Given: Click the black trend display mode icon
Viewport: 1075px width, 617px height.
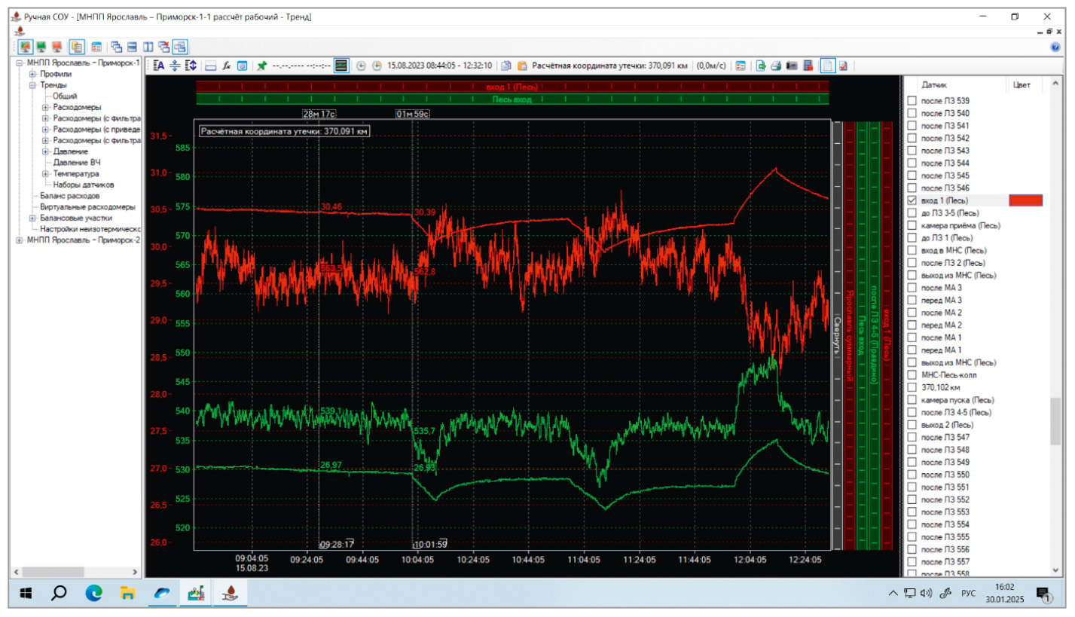Looking at the screenshot, I should [x=341, y=66].
